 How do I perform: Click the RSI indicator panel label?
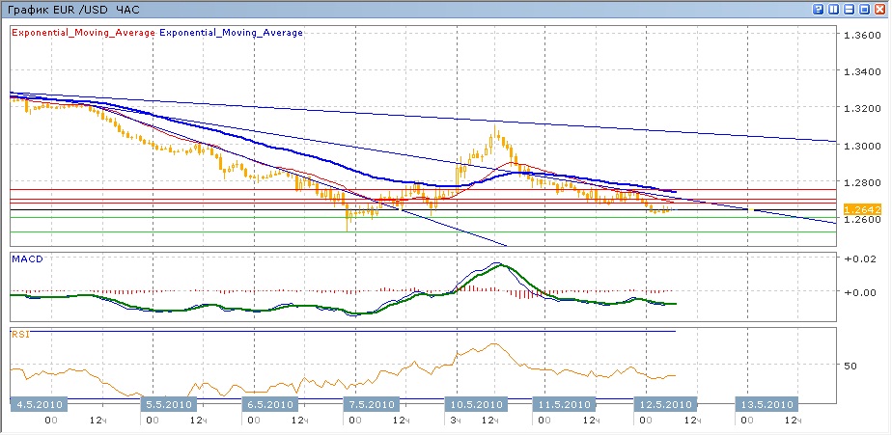point(20,335)
